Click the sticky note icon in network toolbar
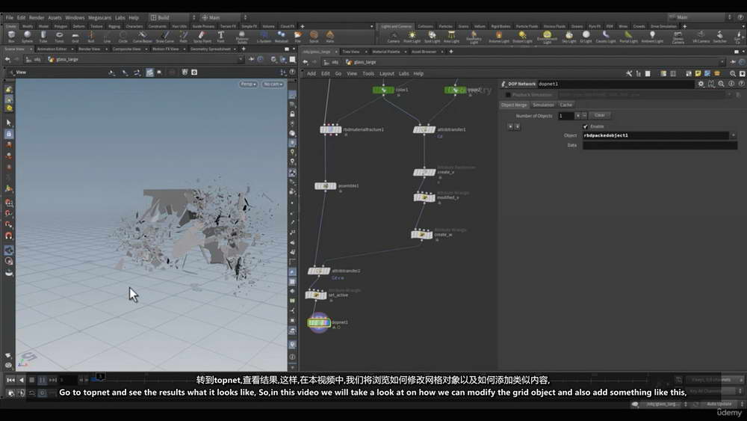 [x=698, y=73]
